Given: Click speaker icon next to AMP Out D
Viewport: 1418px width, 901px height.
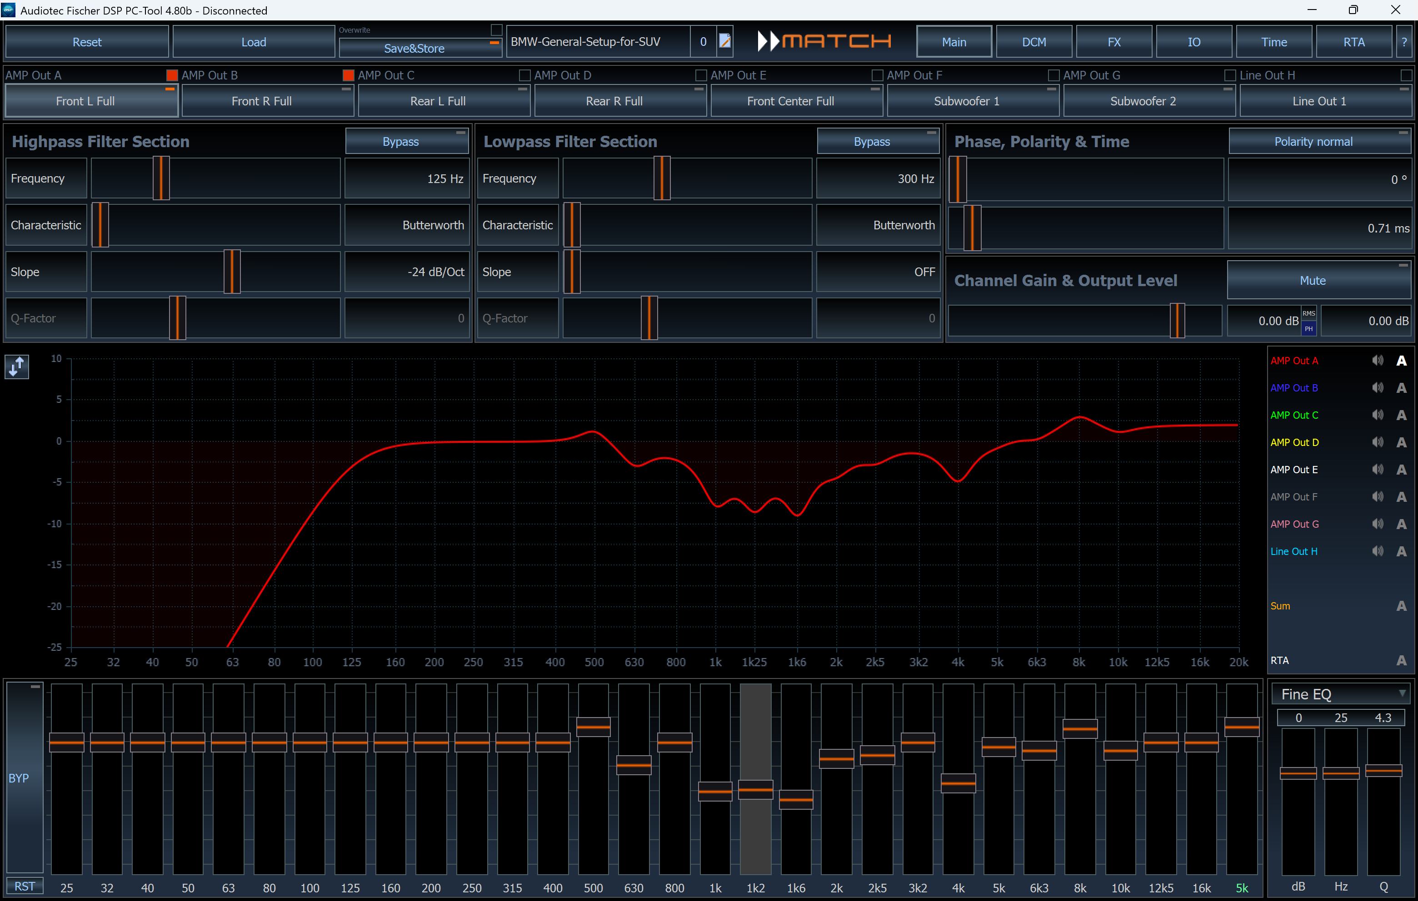Looking at the screenshot, I should tap(1378, 442).
